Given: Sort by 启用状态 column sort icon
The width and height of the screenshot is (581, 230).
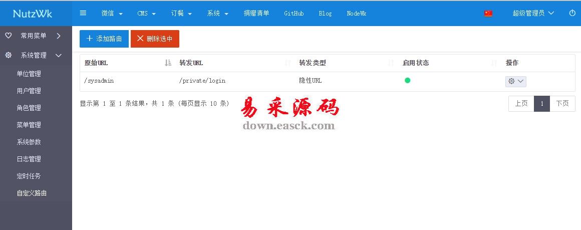Looking at the screenshot, I should pyautogui.click(x=494, y=63).
